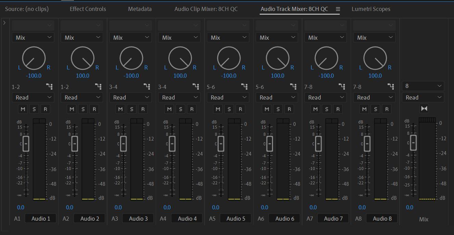Enable record on track Audio 1

point(45,109)
